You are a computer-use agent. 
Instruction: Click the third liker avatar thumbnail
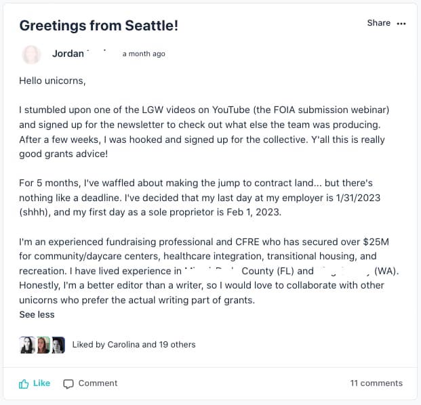tap(58, 345)
